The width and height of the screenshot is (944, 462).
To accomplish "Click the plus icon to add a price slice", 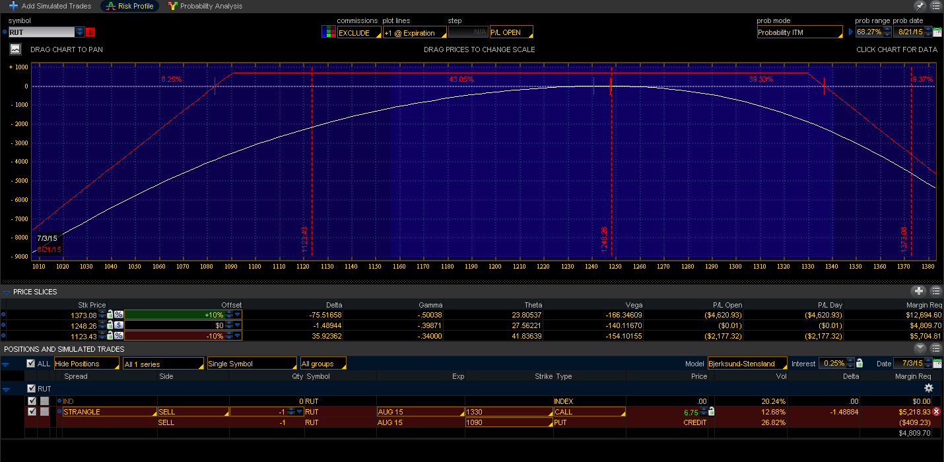I will coord(919,291).
